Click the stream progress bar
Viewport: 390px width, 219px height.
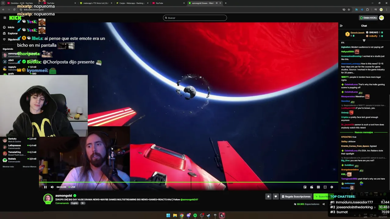[x=188, y=182]
